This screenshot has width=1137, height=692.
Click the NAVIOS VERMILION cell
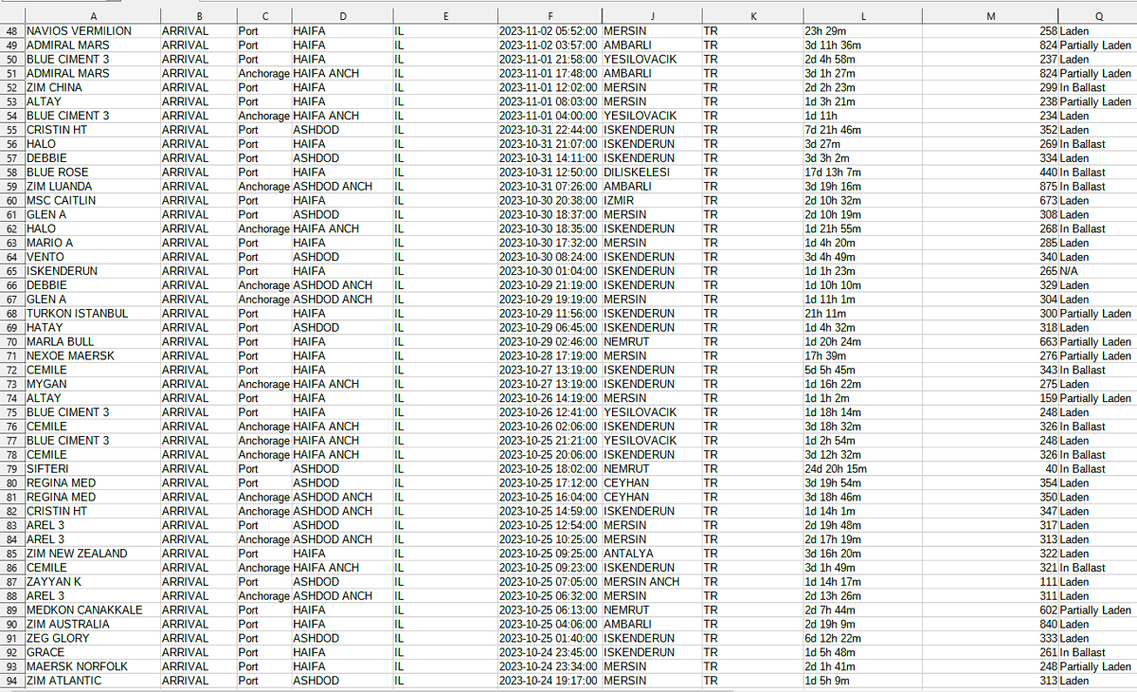coord(92,31)
